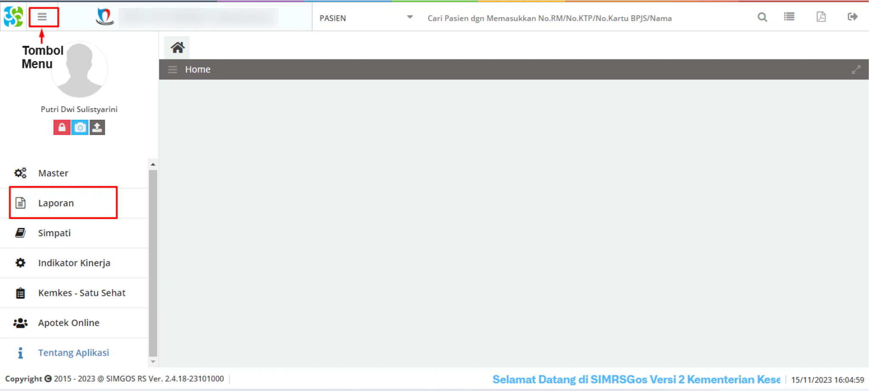Viewport: 869px width, 391px height.
Task: Click the sidebar scroll down arrow
Action: 153,362
